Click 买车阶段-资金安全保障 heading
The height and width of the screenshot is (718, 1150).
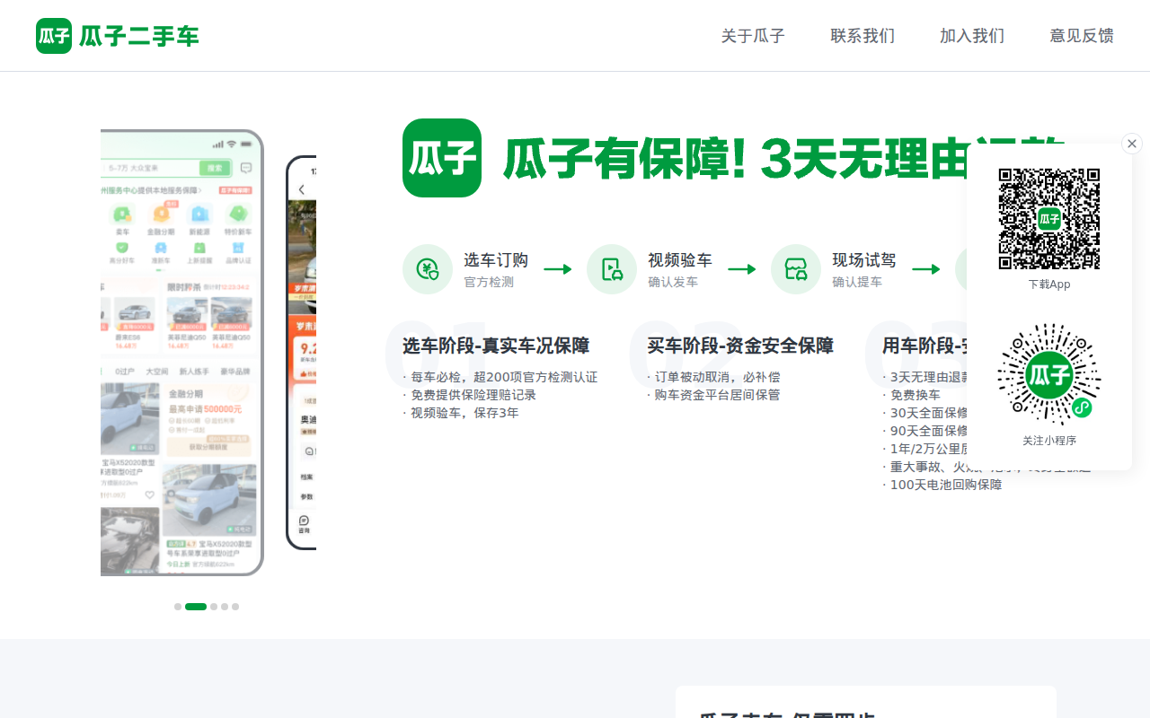[x=741, y=346]
